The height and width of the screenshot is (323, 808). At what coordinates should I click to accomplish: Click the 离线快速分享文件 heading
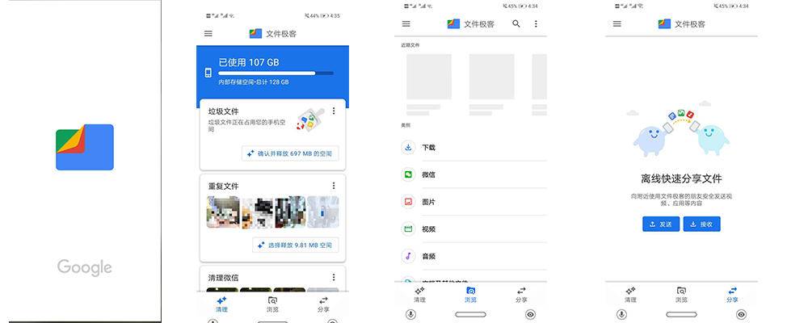tap(681, 178)
